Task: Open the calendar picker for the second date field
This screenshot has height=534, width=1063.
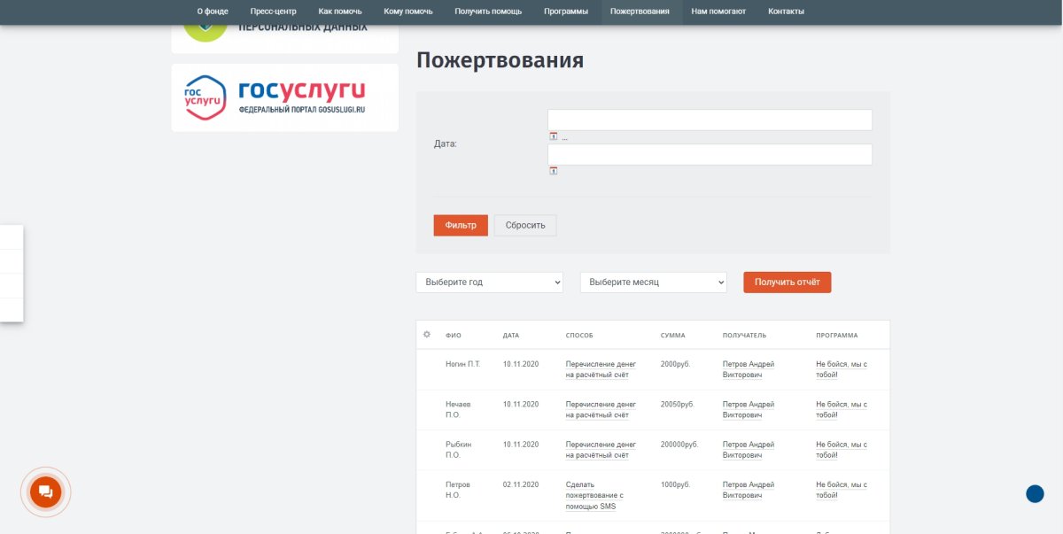Action: [553, 170]
